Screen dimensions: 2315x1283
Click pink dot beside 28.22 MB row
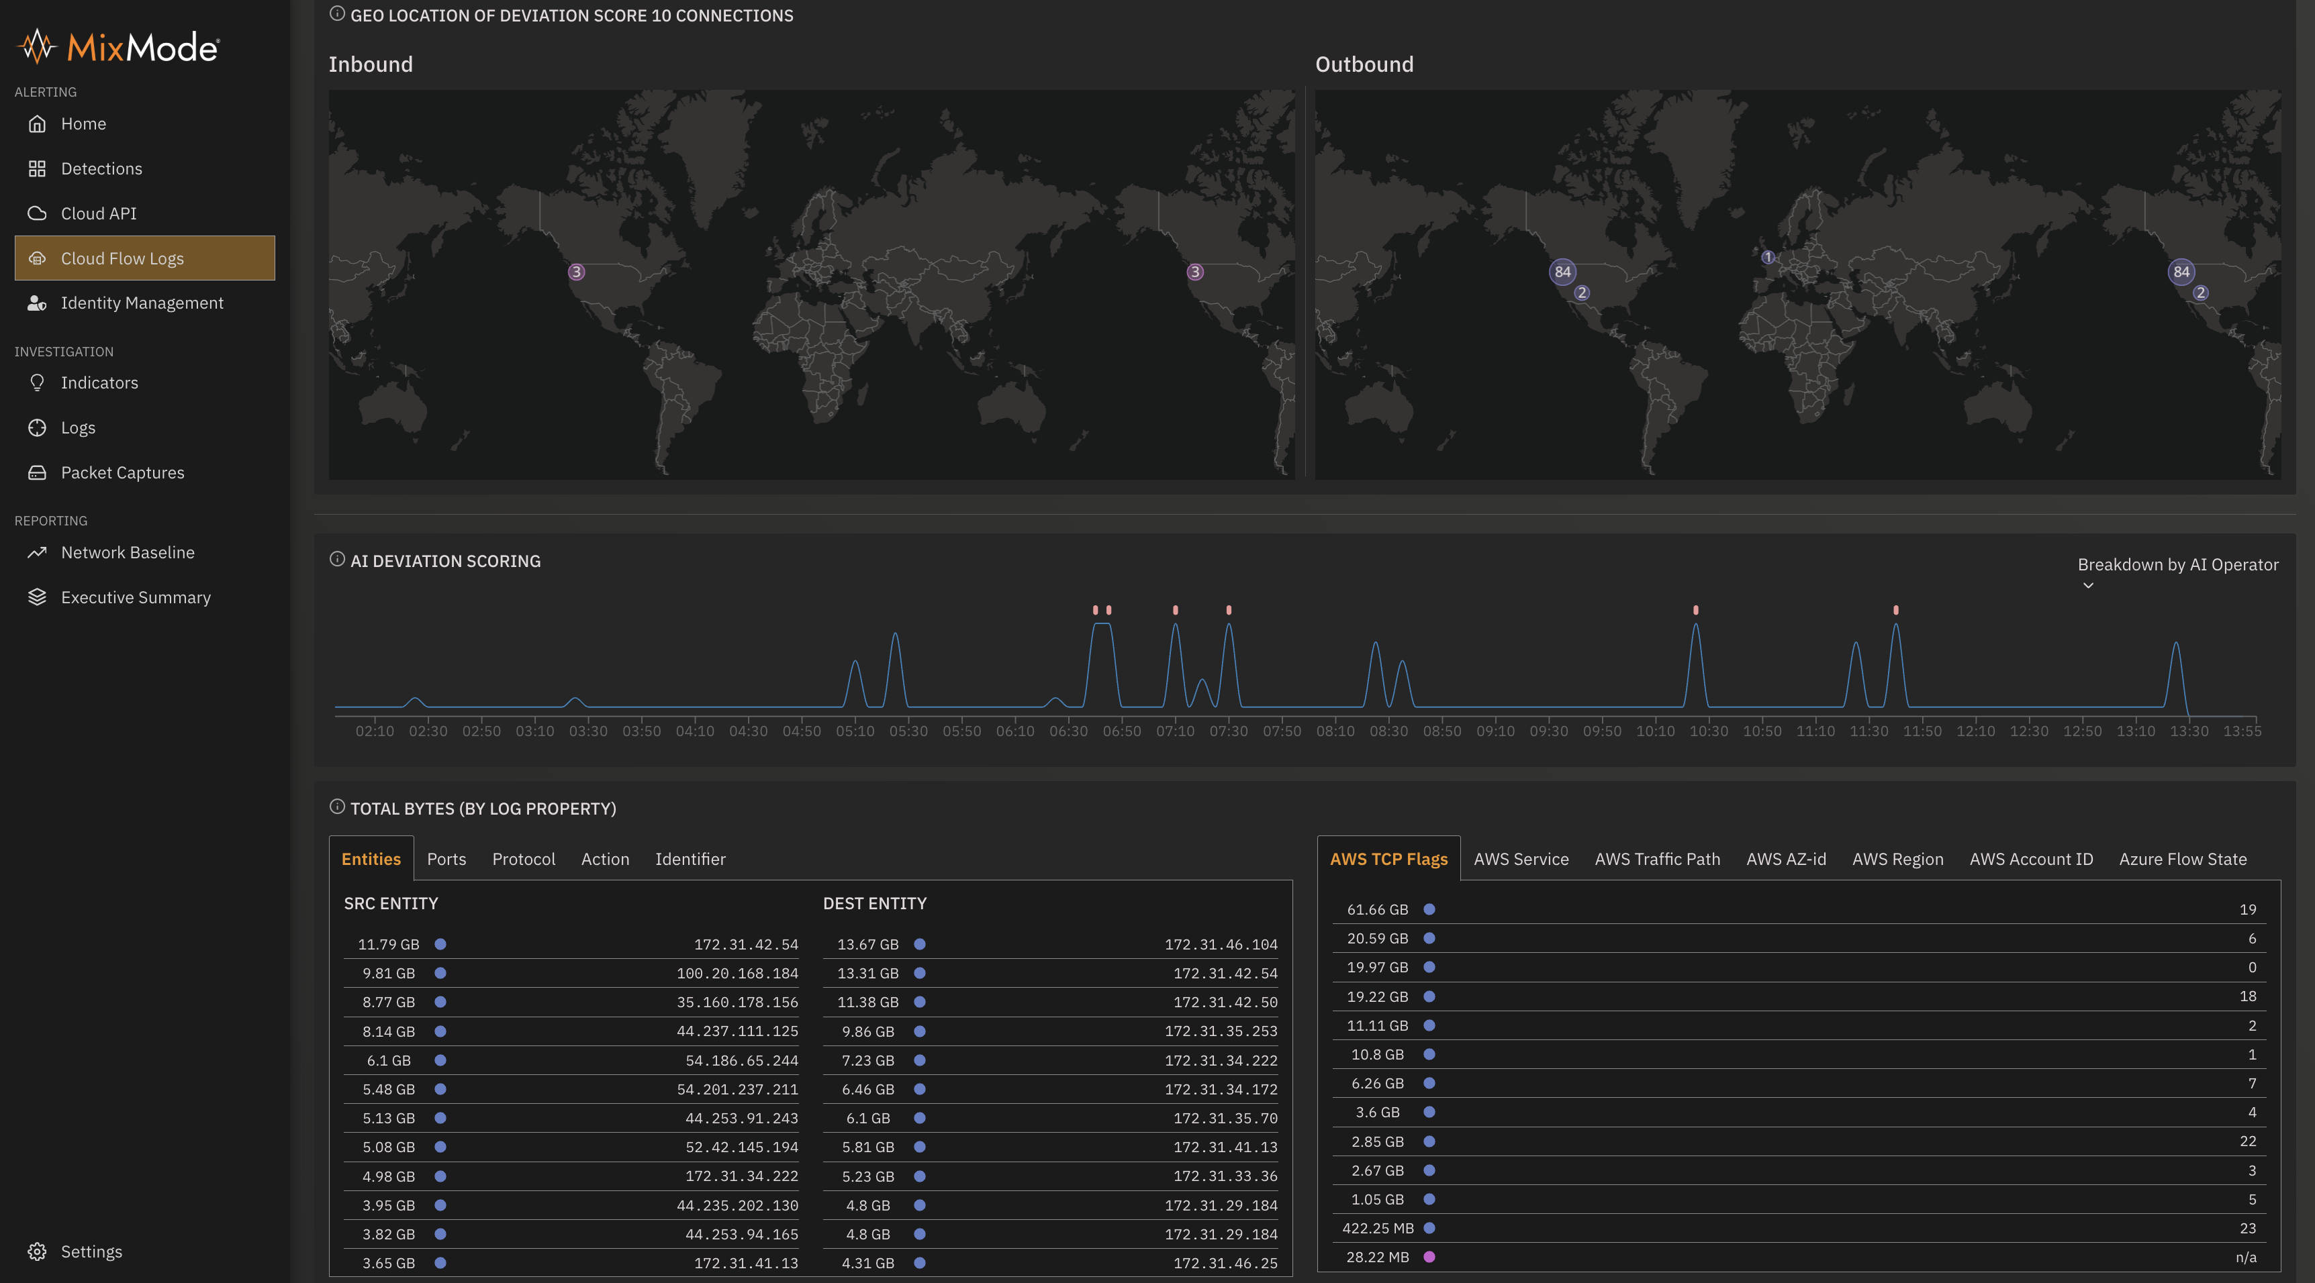tap(1429, 1257)
